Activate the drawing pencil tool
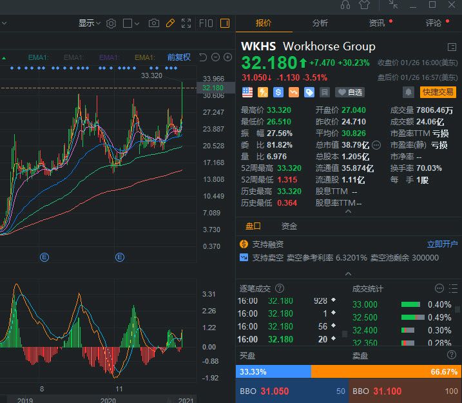The width and height of the screenshot is (462, 403). pyautogui.click(x=170, y=23)
